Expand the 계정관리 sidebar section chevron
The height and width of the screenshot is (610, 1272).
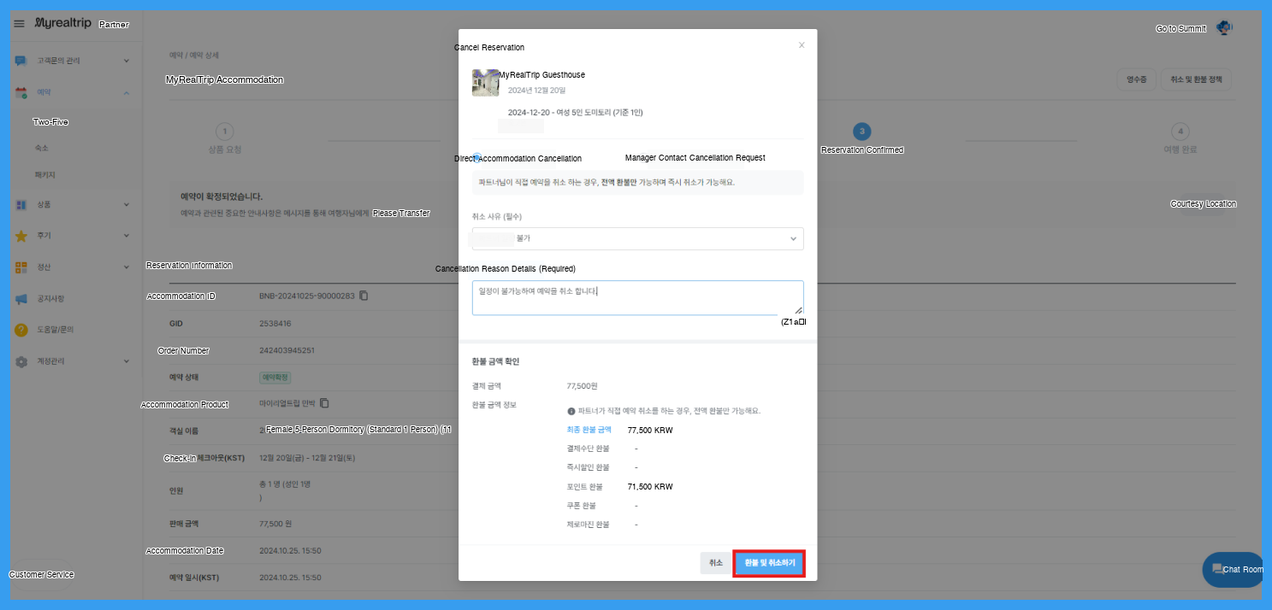point(127,361)
